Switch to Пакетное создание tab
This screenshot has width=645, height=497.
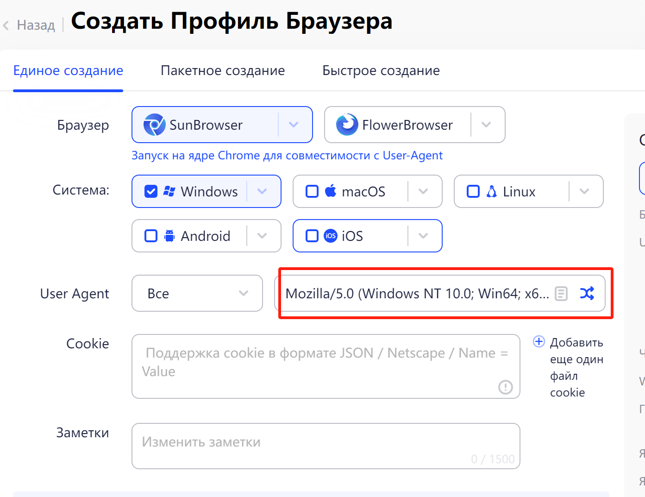point(223,70)
